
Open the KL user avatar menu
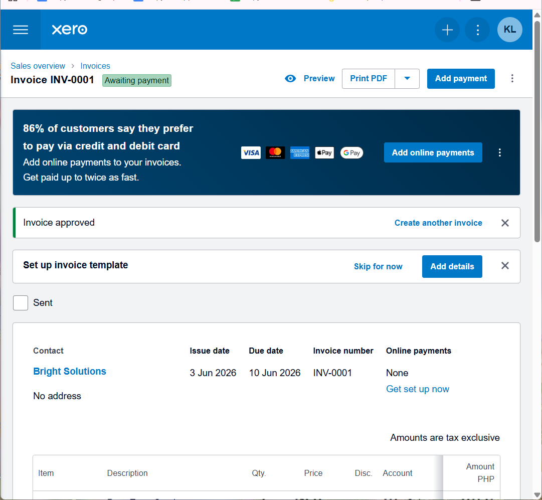pos(509,30)
